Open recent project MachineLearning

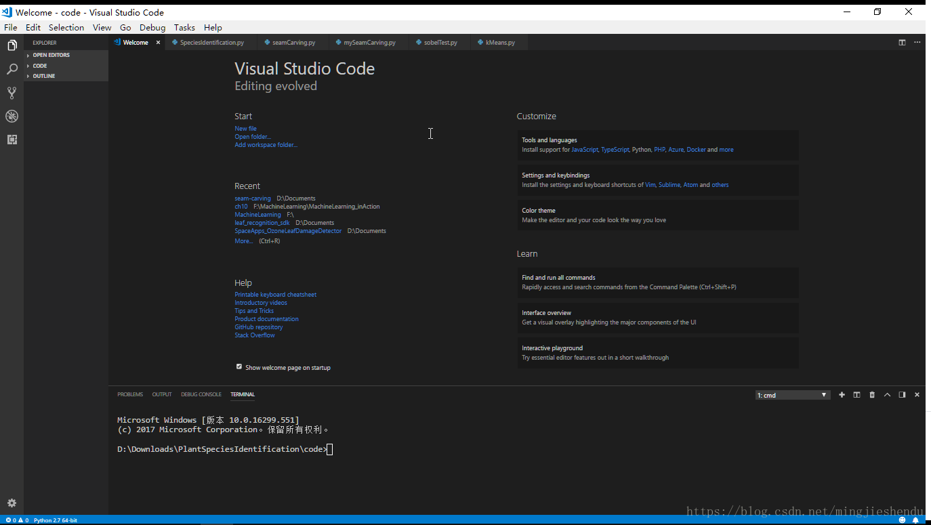coord(257,215)
